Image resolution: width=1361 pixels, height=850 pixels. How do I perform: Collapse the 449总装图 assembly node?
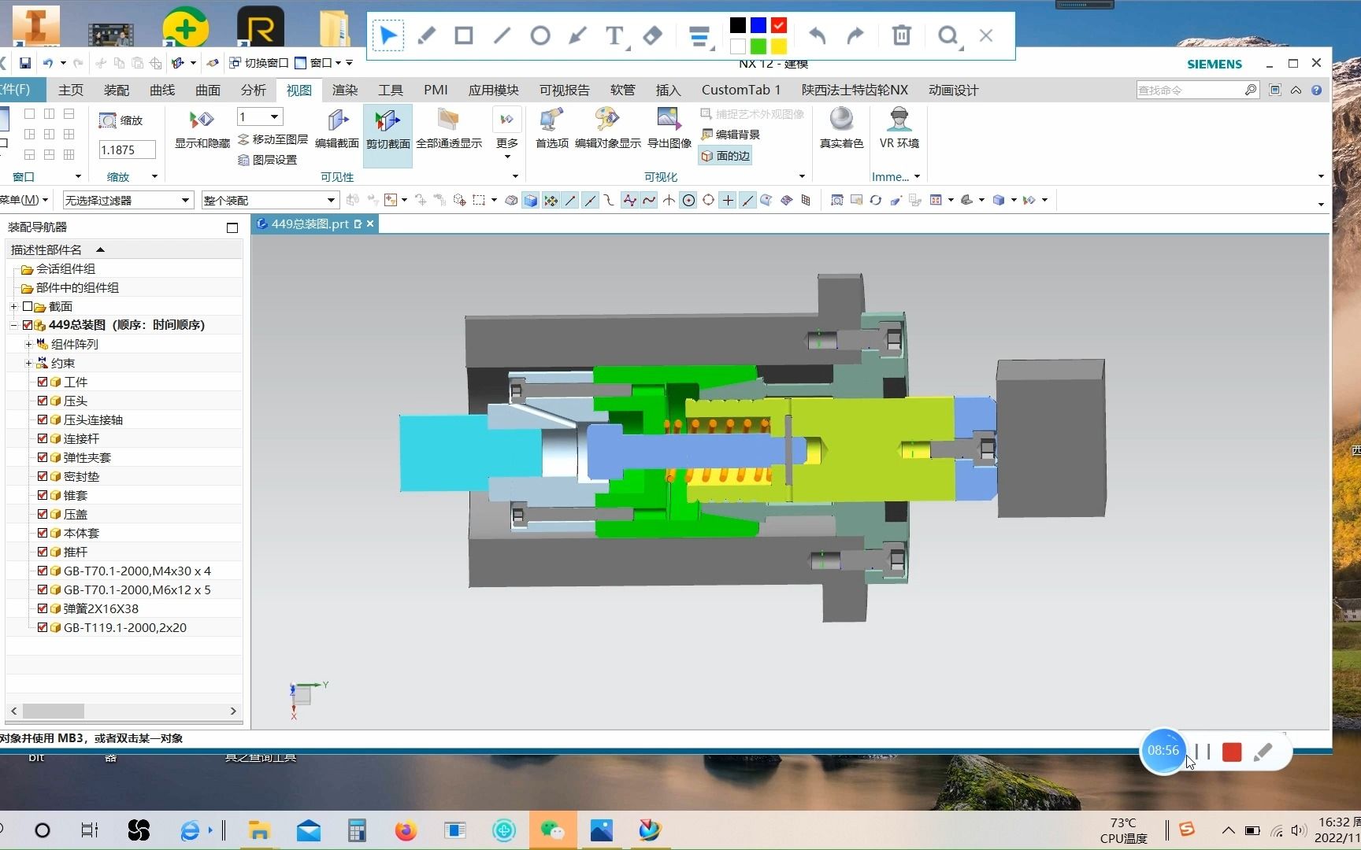pyautogui.click(x=13, y=325)
